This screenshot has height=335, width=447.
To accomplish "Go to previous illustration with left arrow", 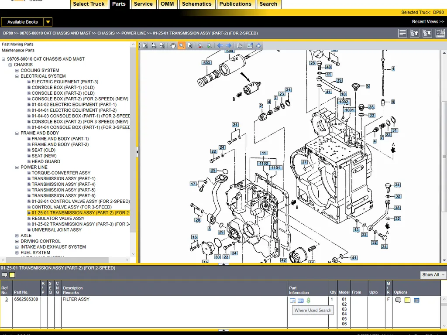I will pyautogui.click(x=220, y=45).
